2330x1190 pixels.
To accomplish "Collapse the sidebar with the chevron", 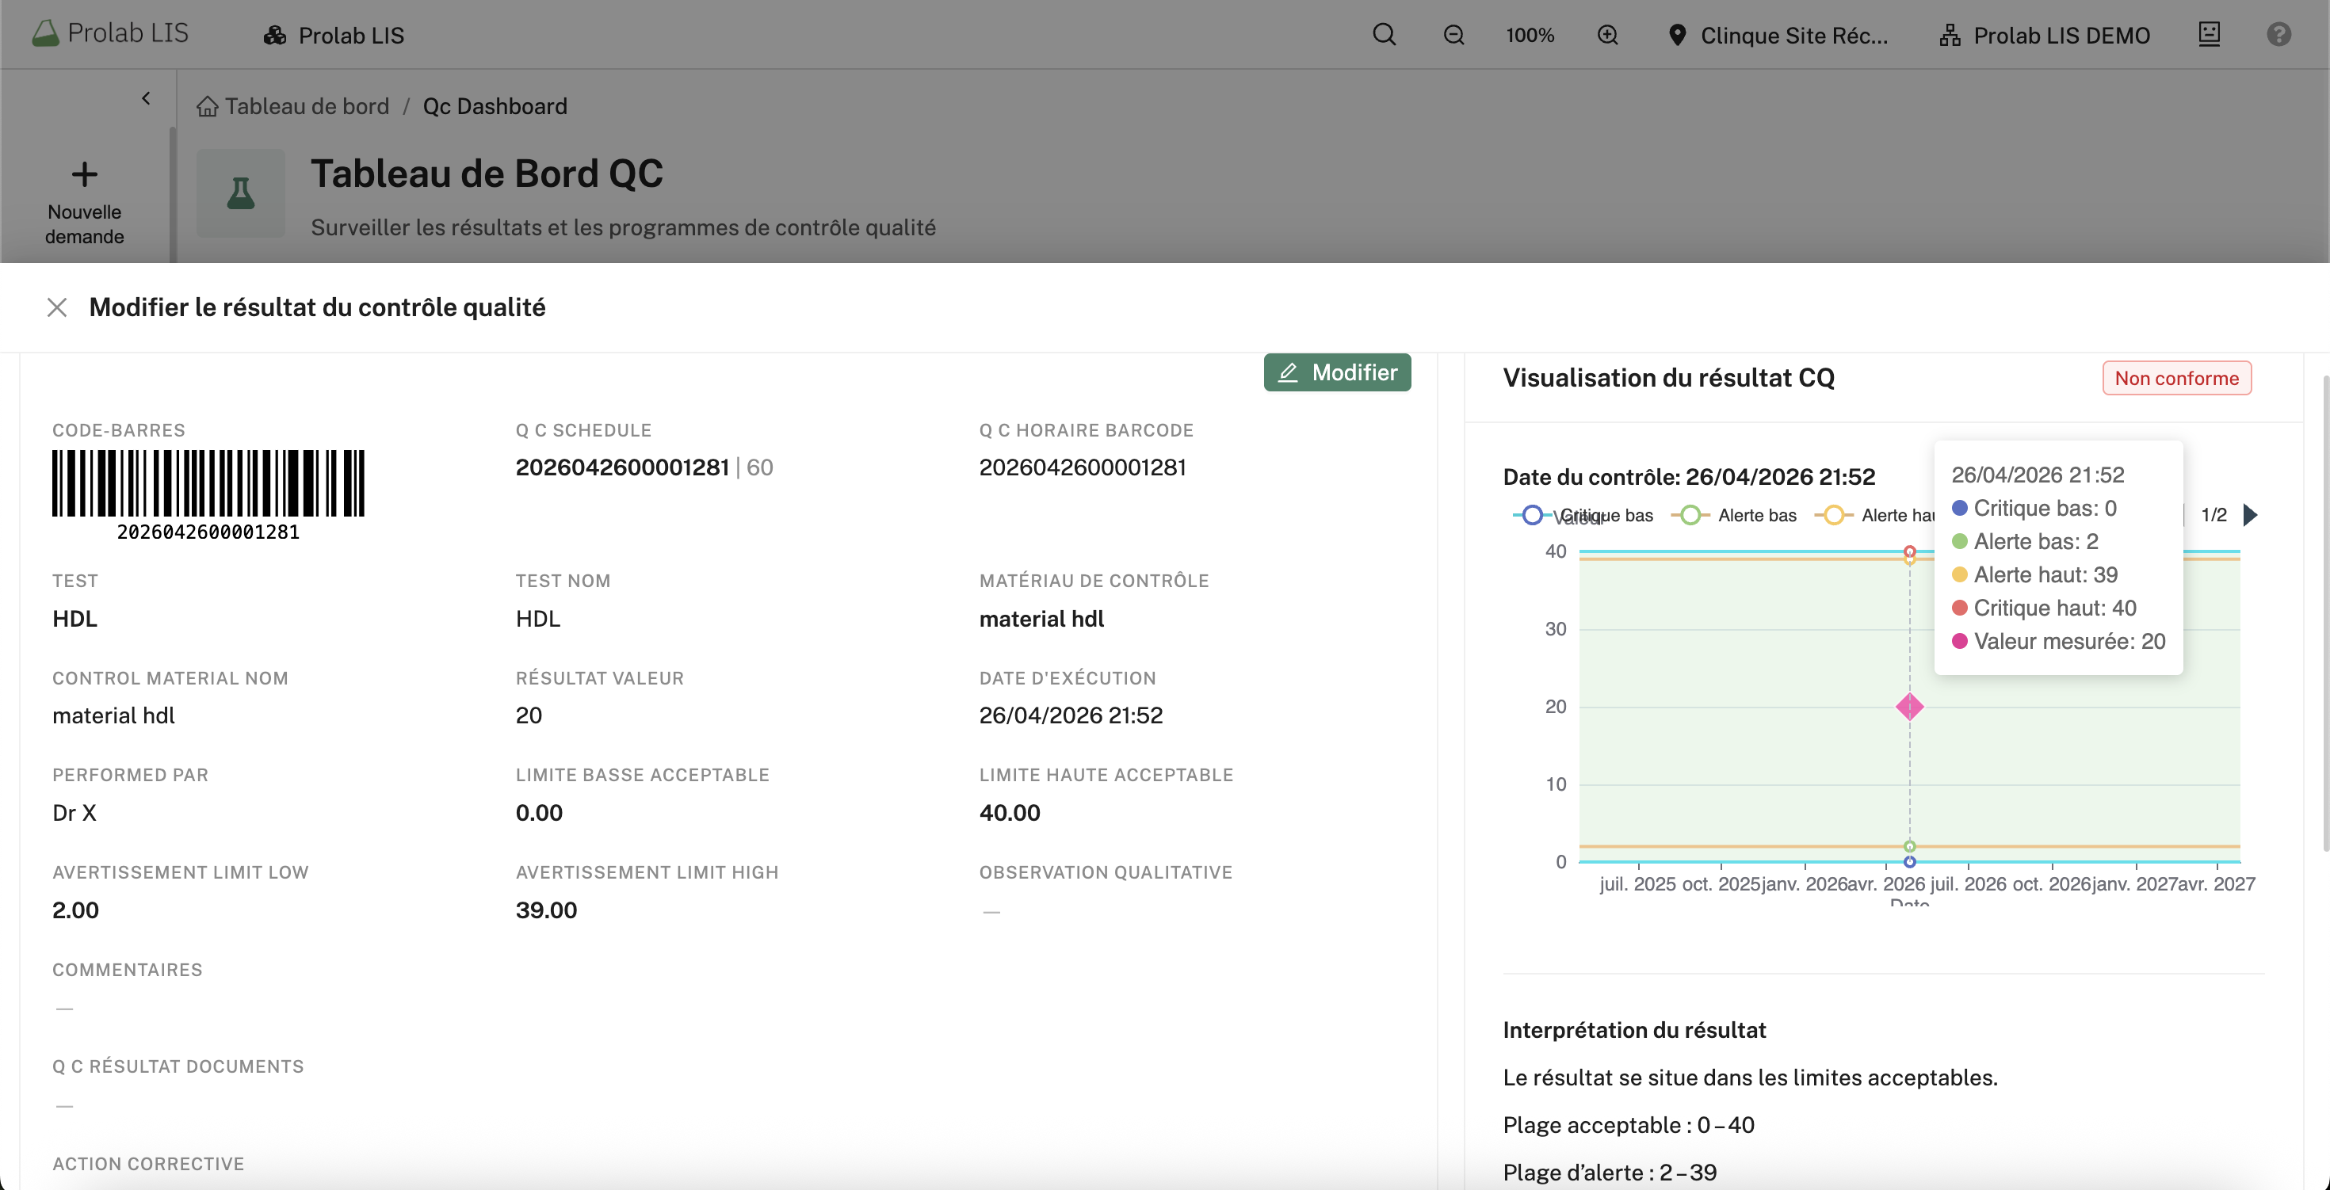I will click(x=146, y=97).
